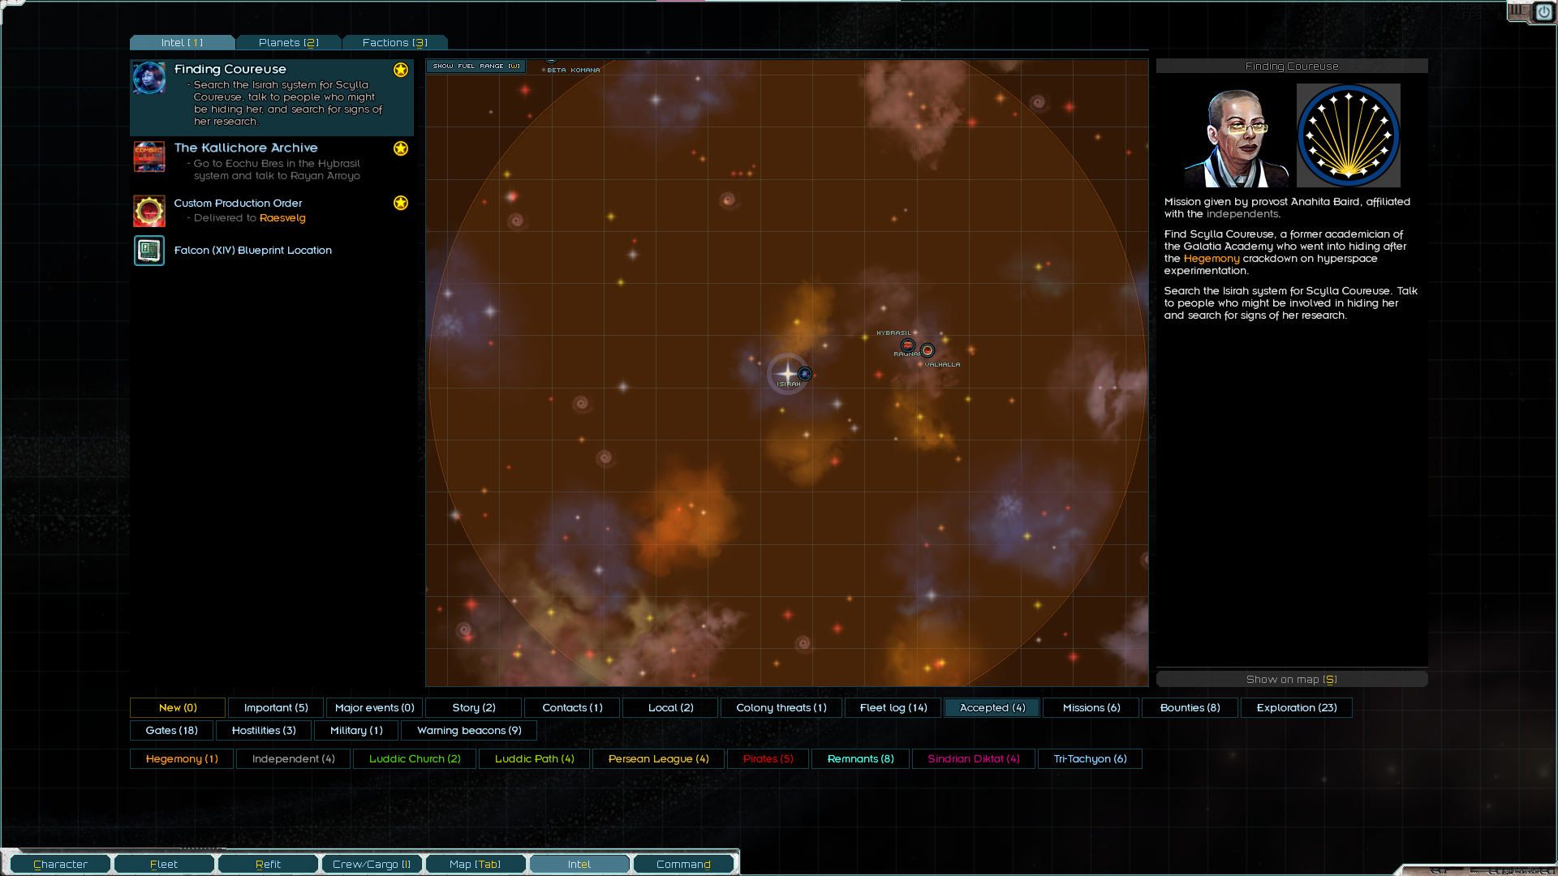
Task: Select the Exploration (23) filter
Action: click(x=1296, y=708)
